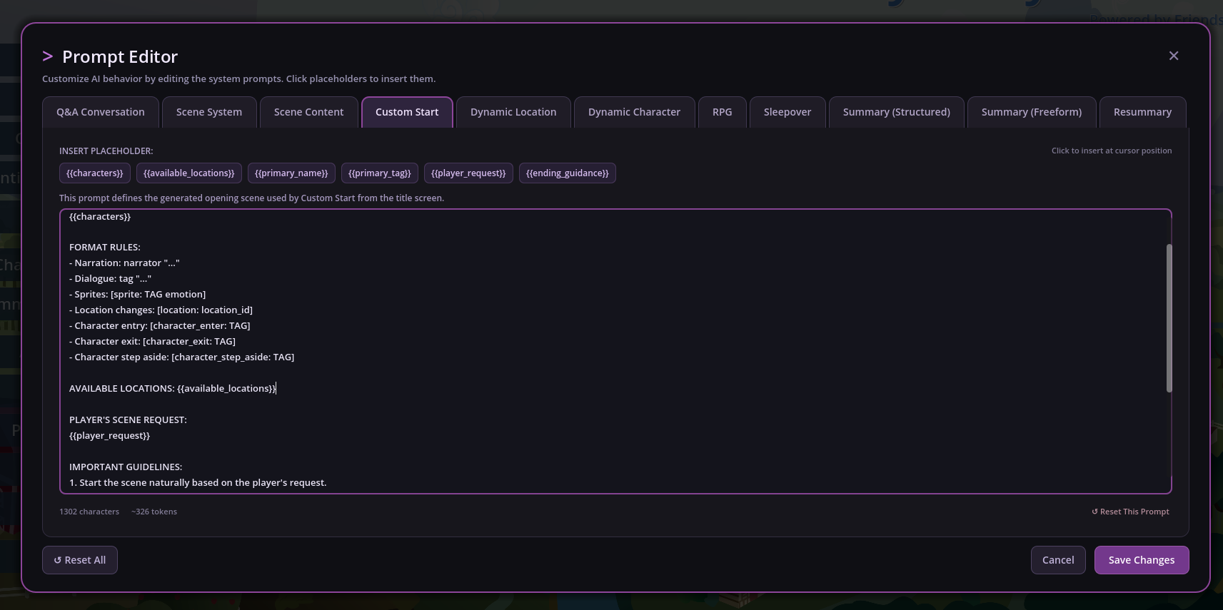Insert the {{primary_tag}} placeholder chip
Viewport: 1223px width, 610px height.
pos(380,173)
